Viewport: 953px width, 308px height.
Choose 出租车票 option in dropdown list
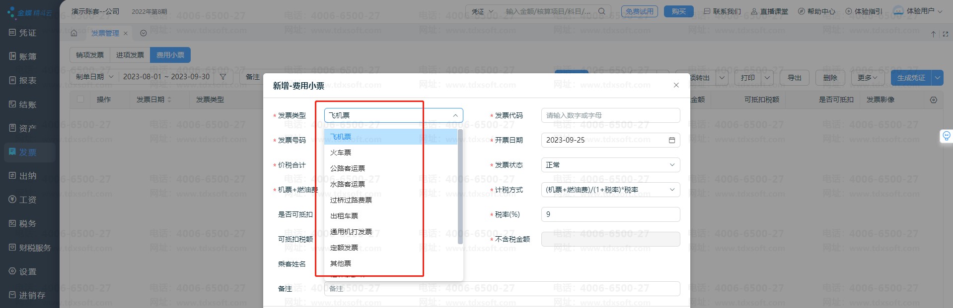(344, 216)
